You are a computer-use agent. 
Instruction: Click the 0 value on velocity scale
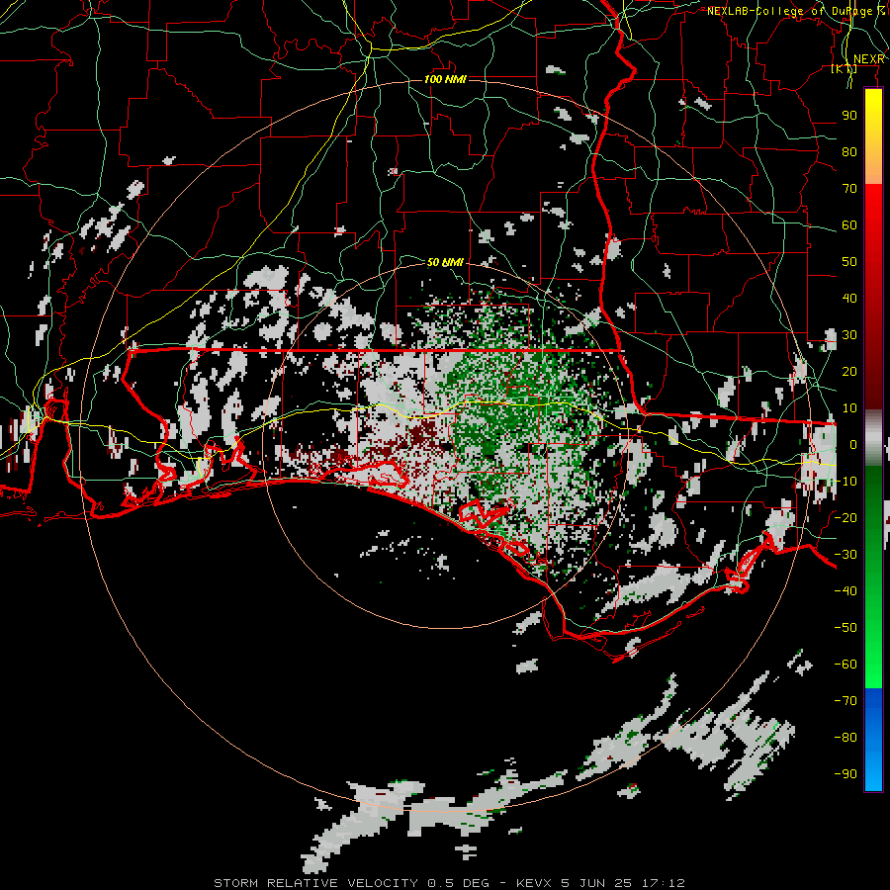point(853,444)
